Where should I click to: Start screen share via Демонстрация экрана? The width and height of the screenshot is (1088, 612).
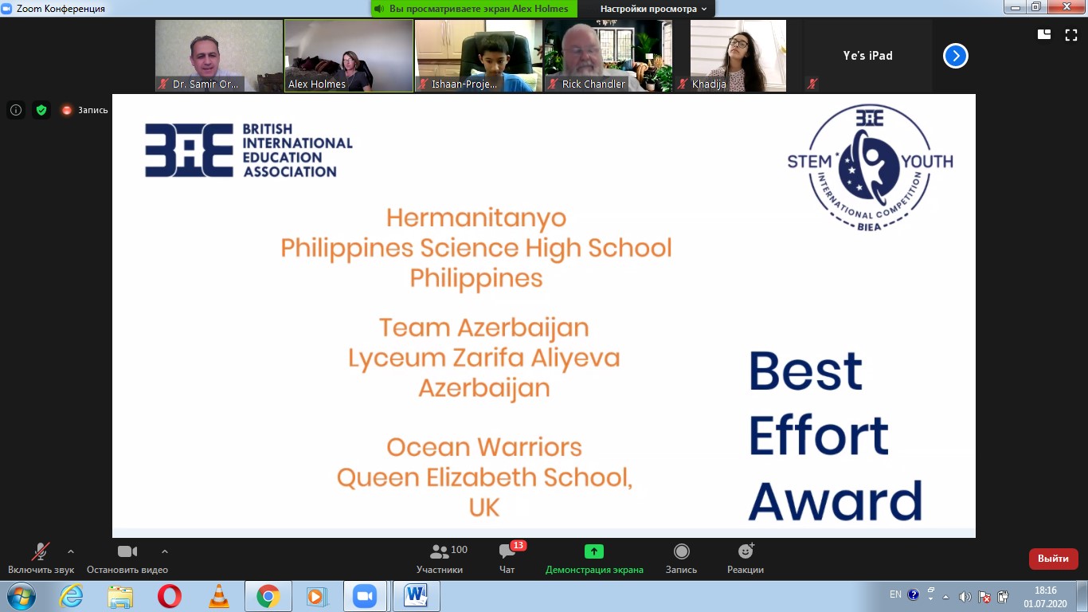(594, 559)
